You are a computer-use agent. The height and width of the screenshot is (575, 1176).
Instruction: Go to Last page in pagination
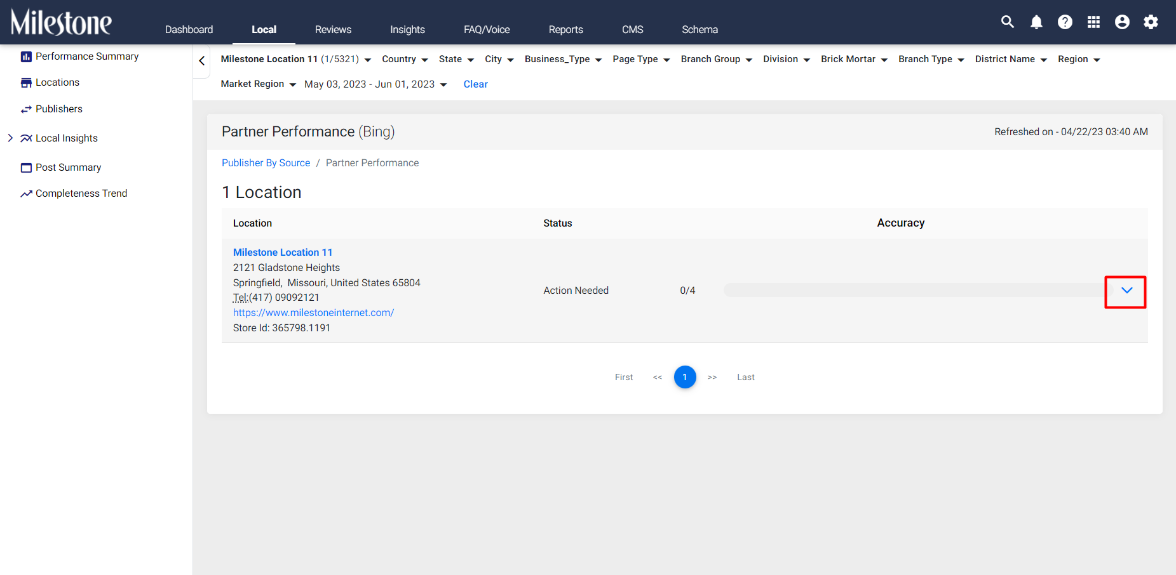coord(746,377)
